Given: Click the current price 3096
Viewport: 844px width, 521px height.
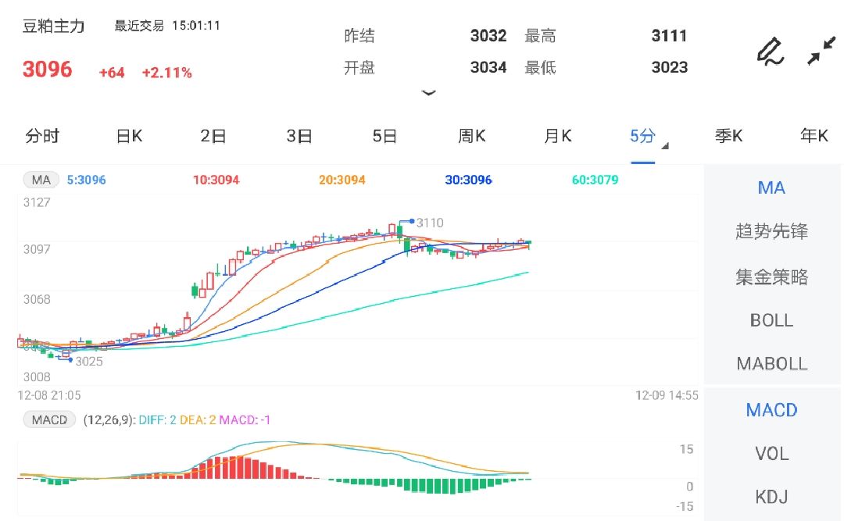Looking at the screenshot, I should 47,70.
